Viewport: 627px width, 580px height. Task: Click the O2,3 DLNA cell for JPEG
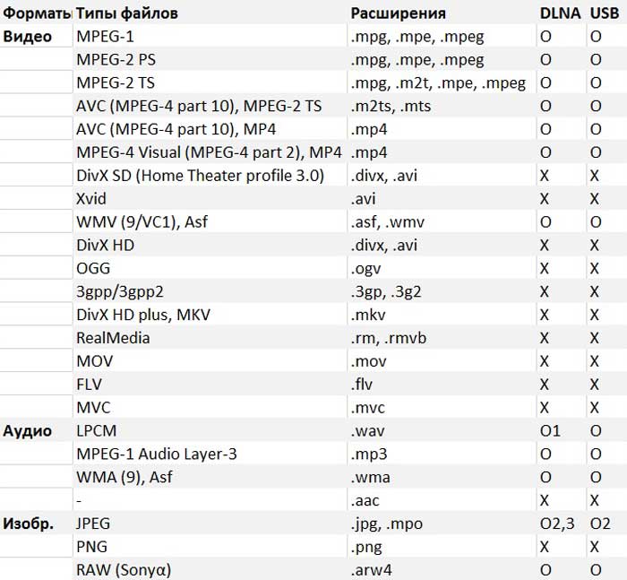click(x=561, y=524)
